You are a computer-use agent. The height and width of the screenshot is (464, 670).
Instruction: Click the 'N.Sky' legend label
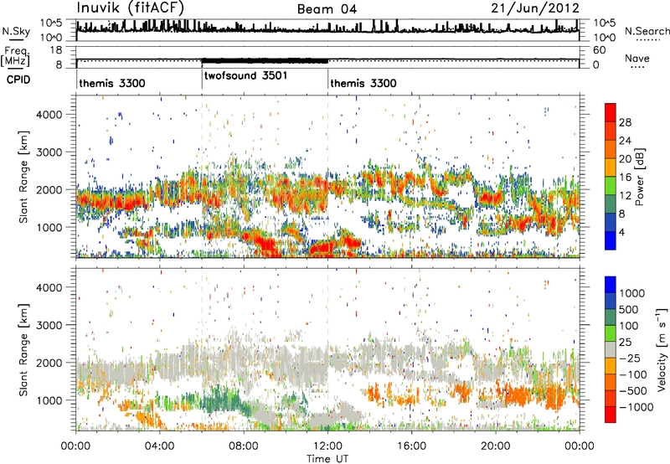click(x=16, y=31)
